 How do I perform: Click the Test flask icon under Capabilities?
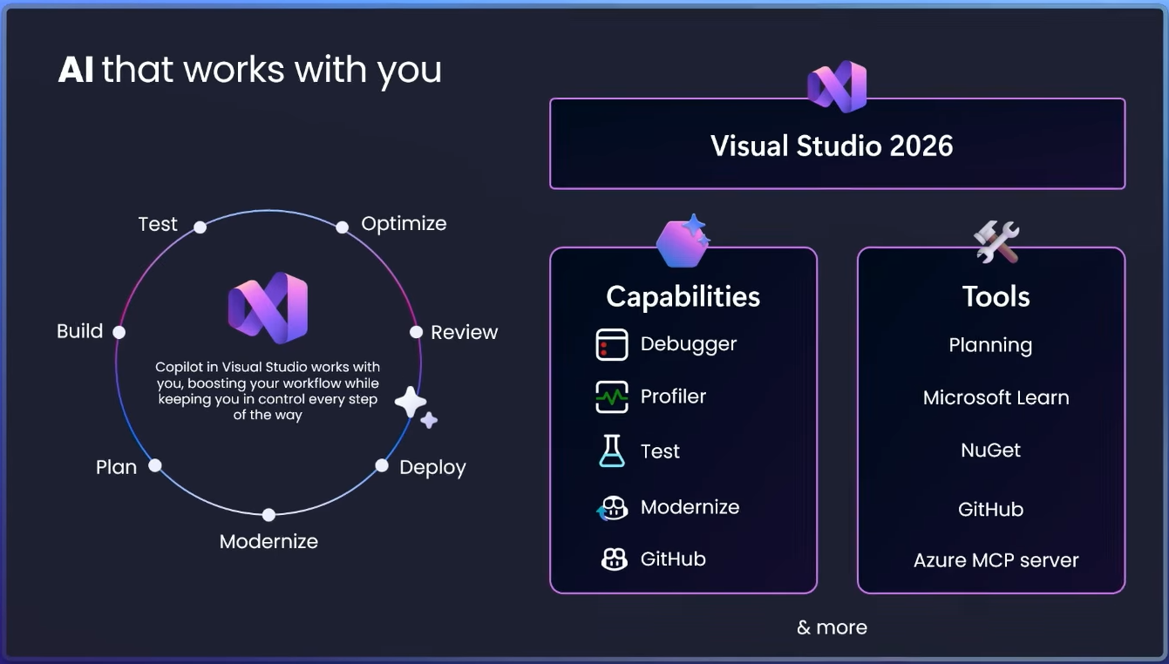612,451
